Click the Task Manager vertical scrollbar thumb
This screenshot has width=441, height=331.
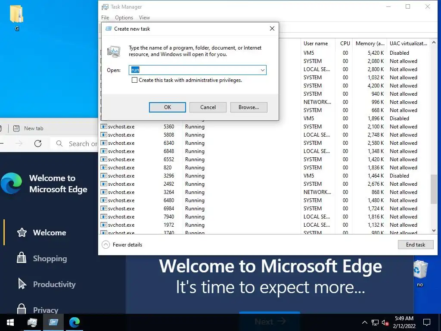(434, 189)
